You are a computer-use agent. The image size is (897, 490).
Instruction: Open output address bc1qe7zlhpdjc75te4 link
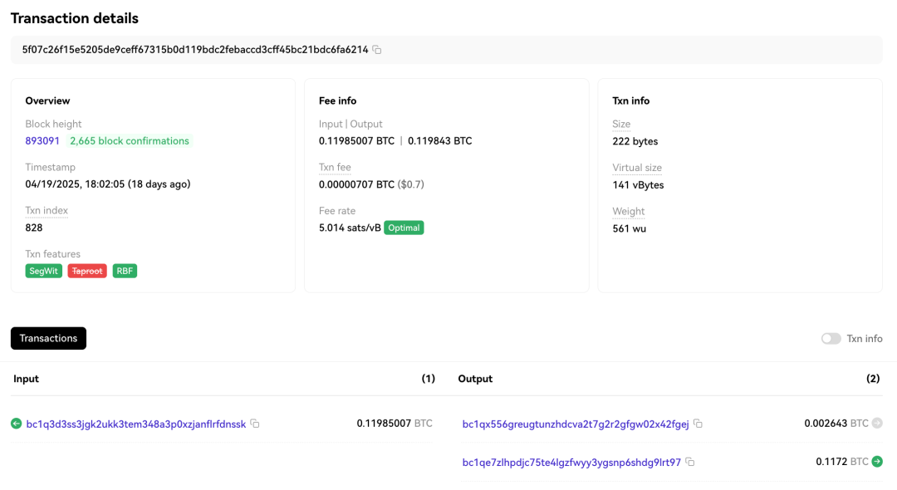tap(571, 462)
